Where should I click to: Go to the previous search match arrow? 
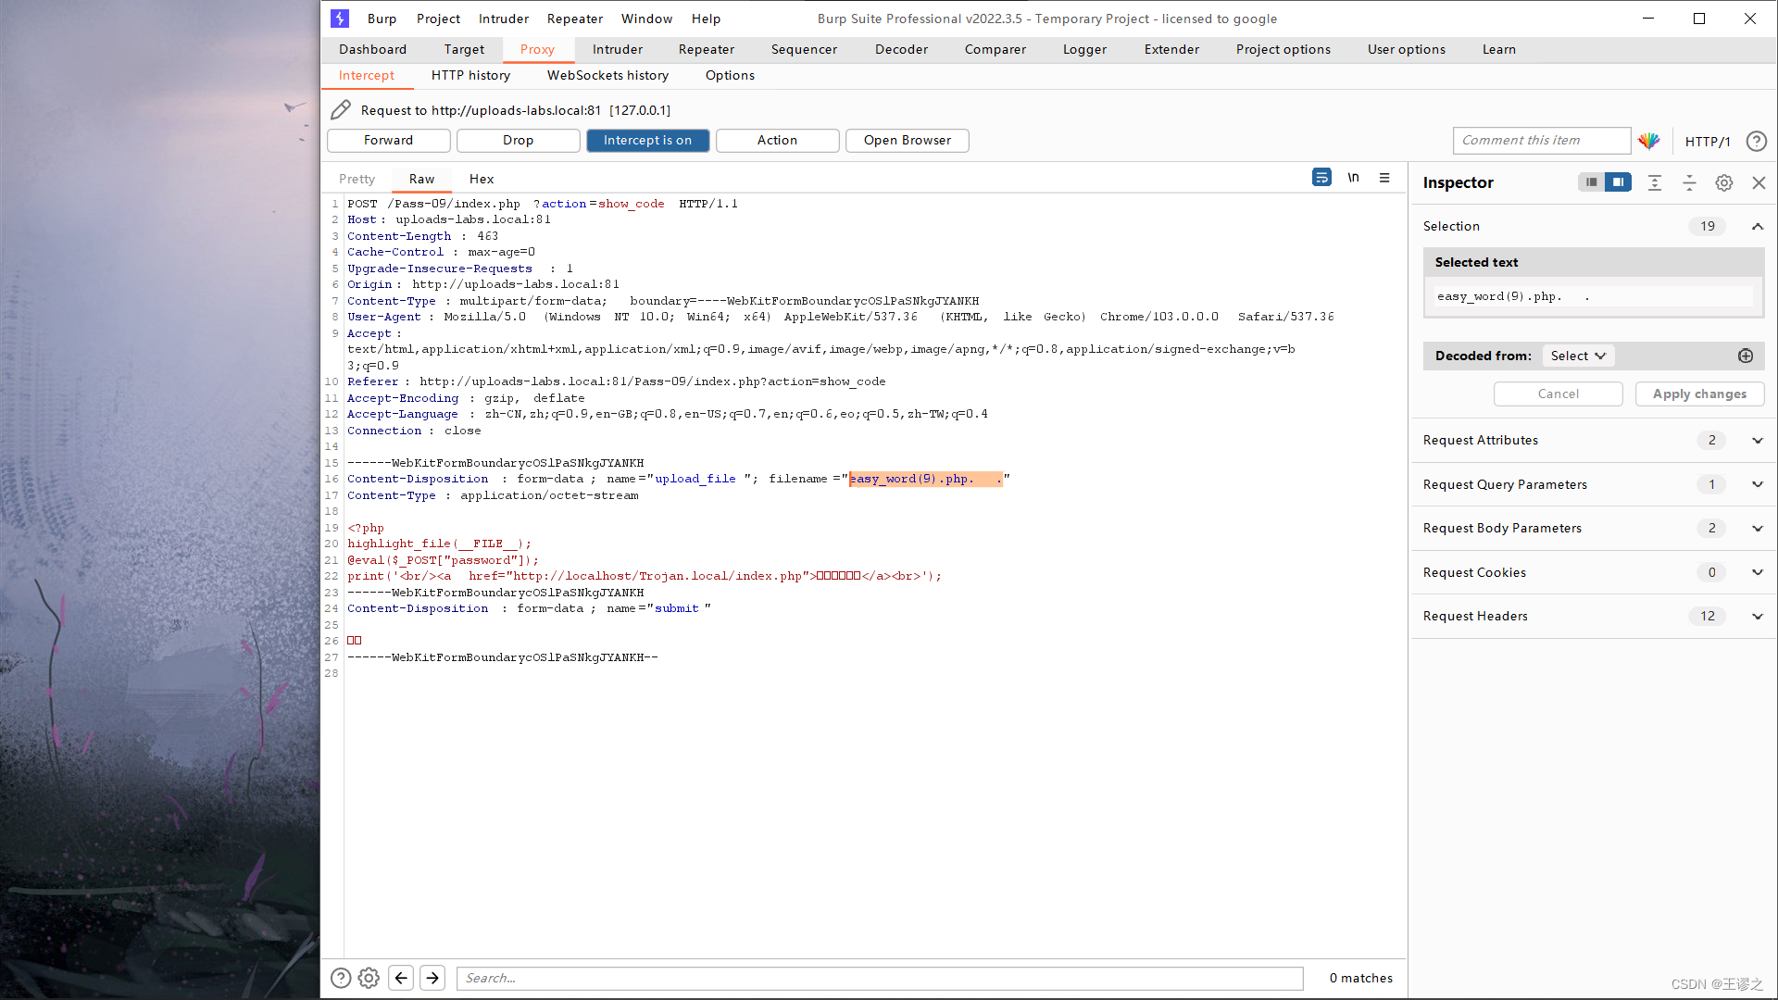(401, 978)
